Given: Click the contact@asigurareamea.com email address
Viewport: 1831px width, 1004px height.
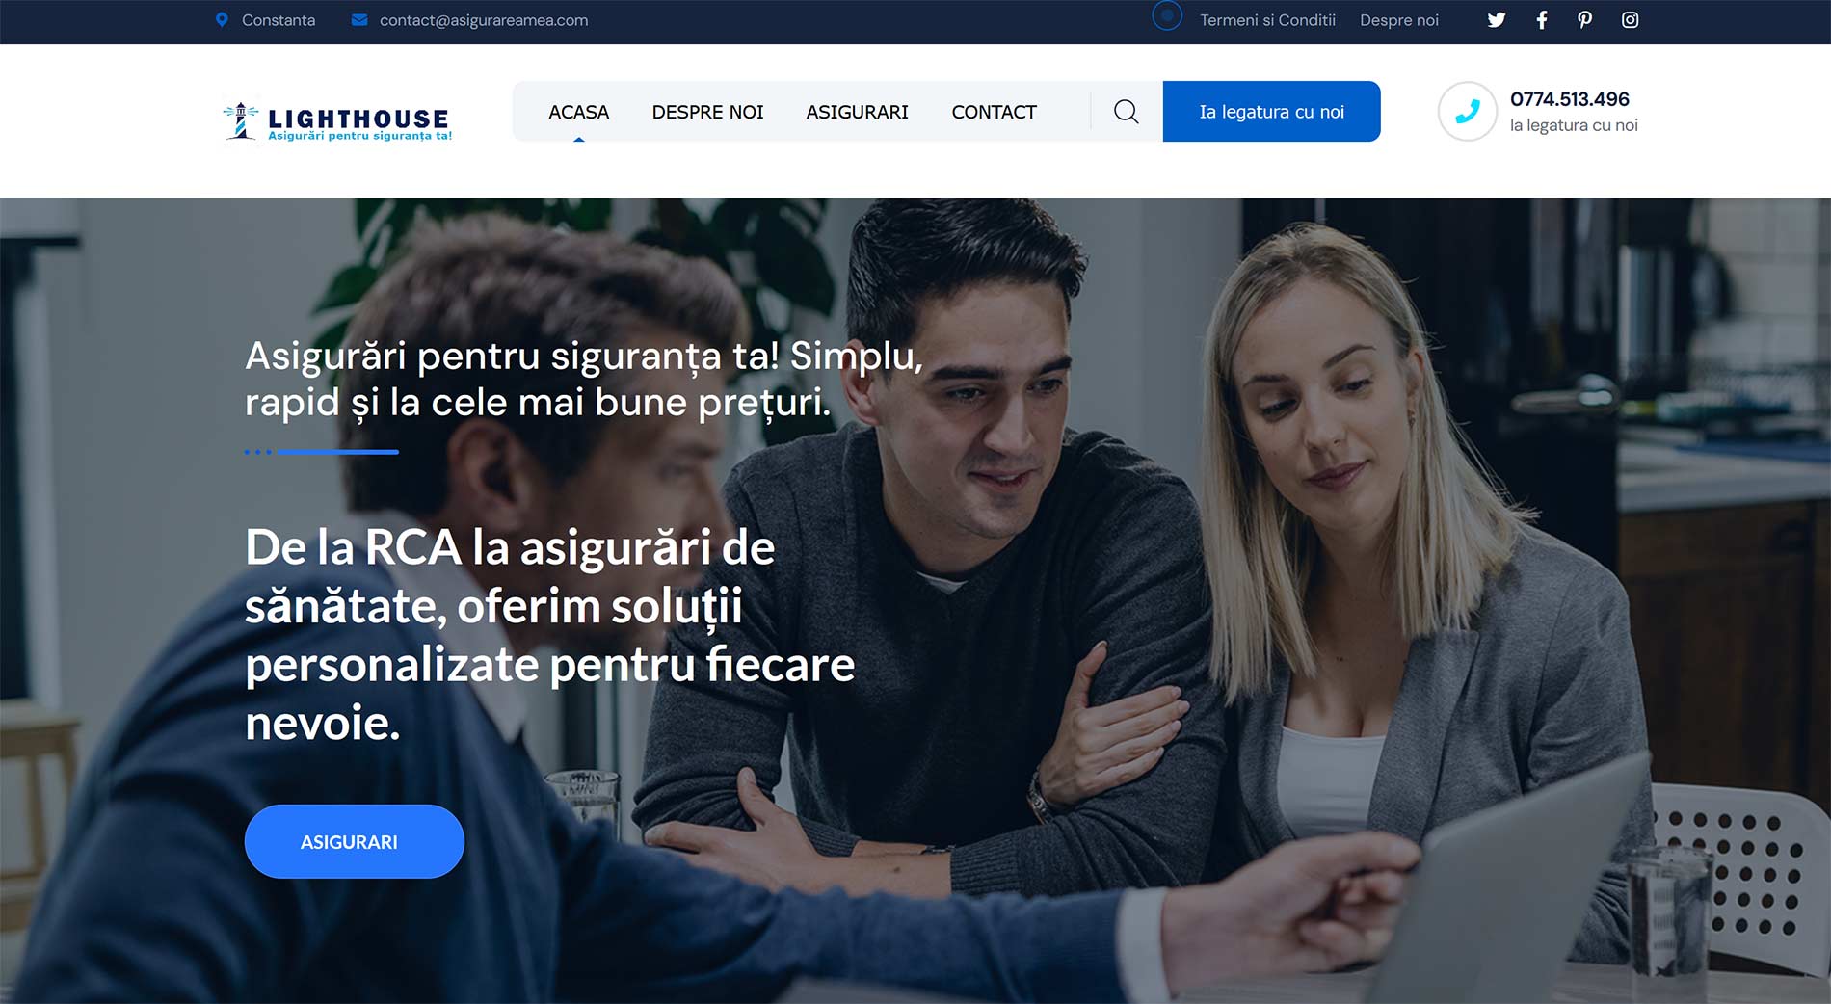Looking at the screenshot, I should click(x=484, y=20).
